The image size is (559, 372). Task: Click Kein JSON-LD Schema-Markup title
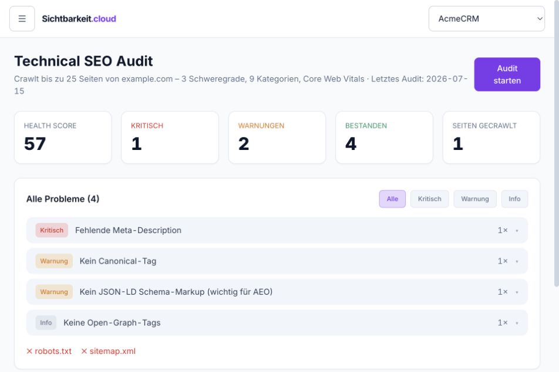[x=176, y=292]
